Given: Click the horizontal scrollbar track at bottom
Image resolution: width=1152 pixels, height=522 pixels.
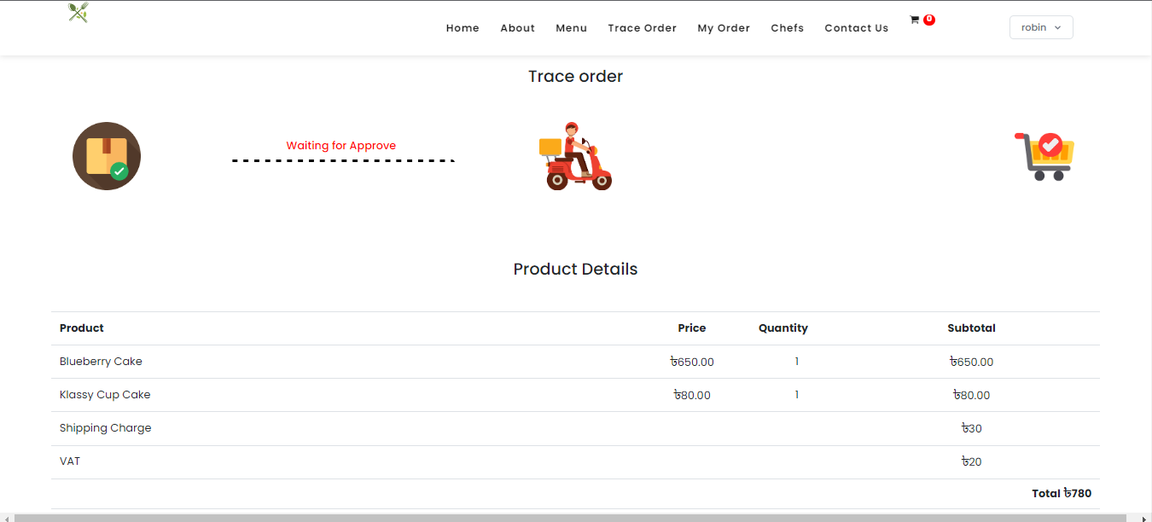Looking at the screenshot, I should pos(572,518).
